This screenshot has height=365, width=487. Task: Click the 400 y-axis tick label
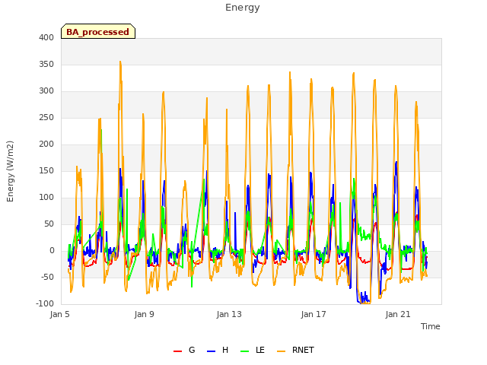tap(46, 37)
